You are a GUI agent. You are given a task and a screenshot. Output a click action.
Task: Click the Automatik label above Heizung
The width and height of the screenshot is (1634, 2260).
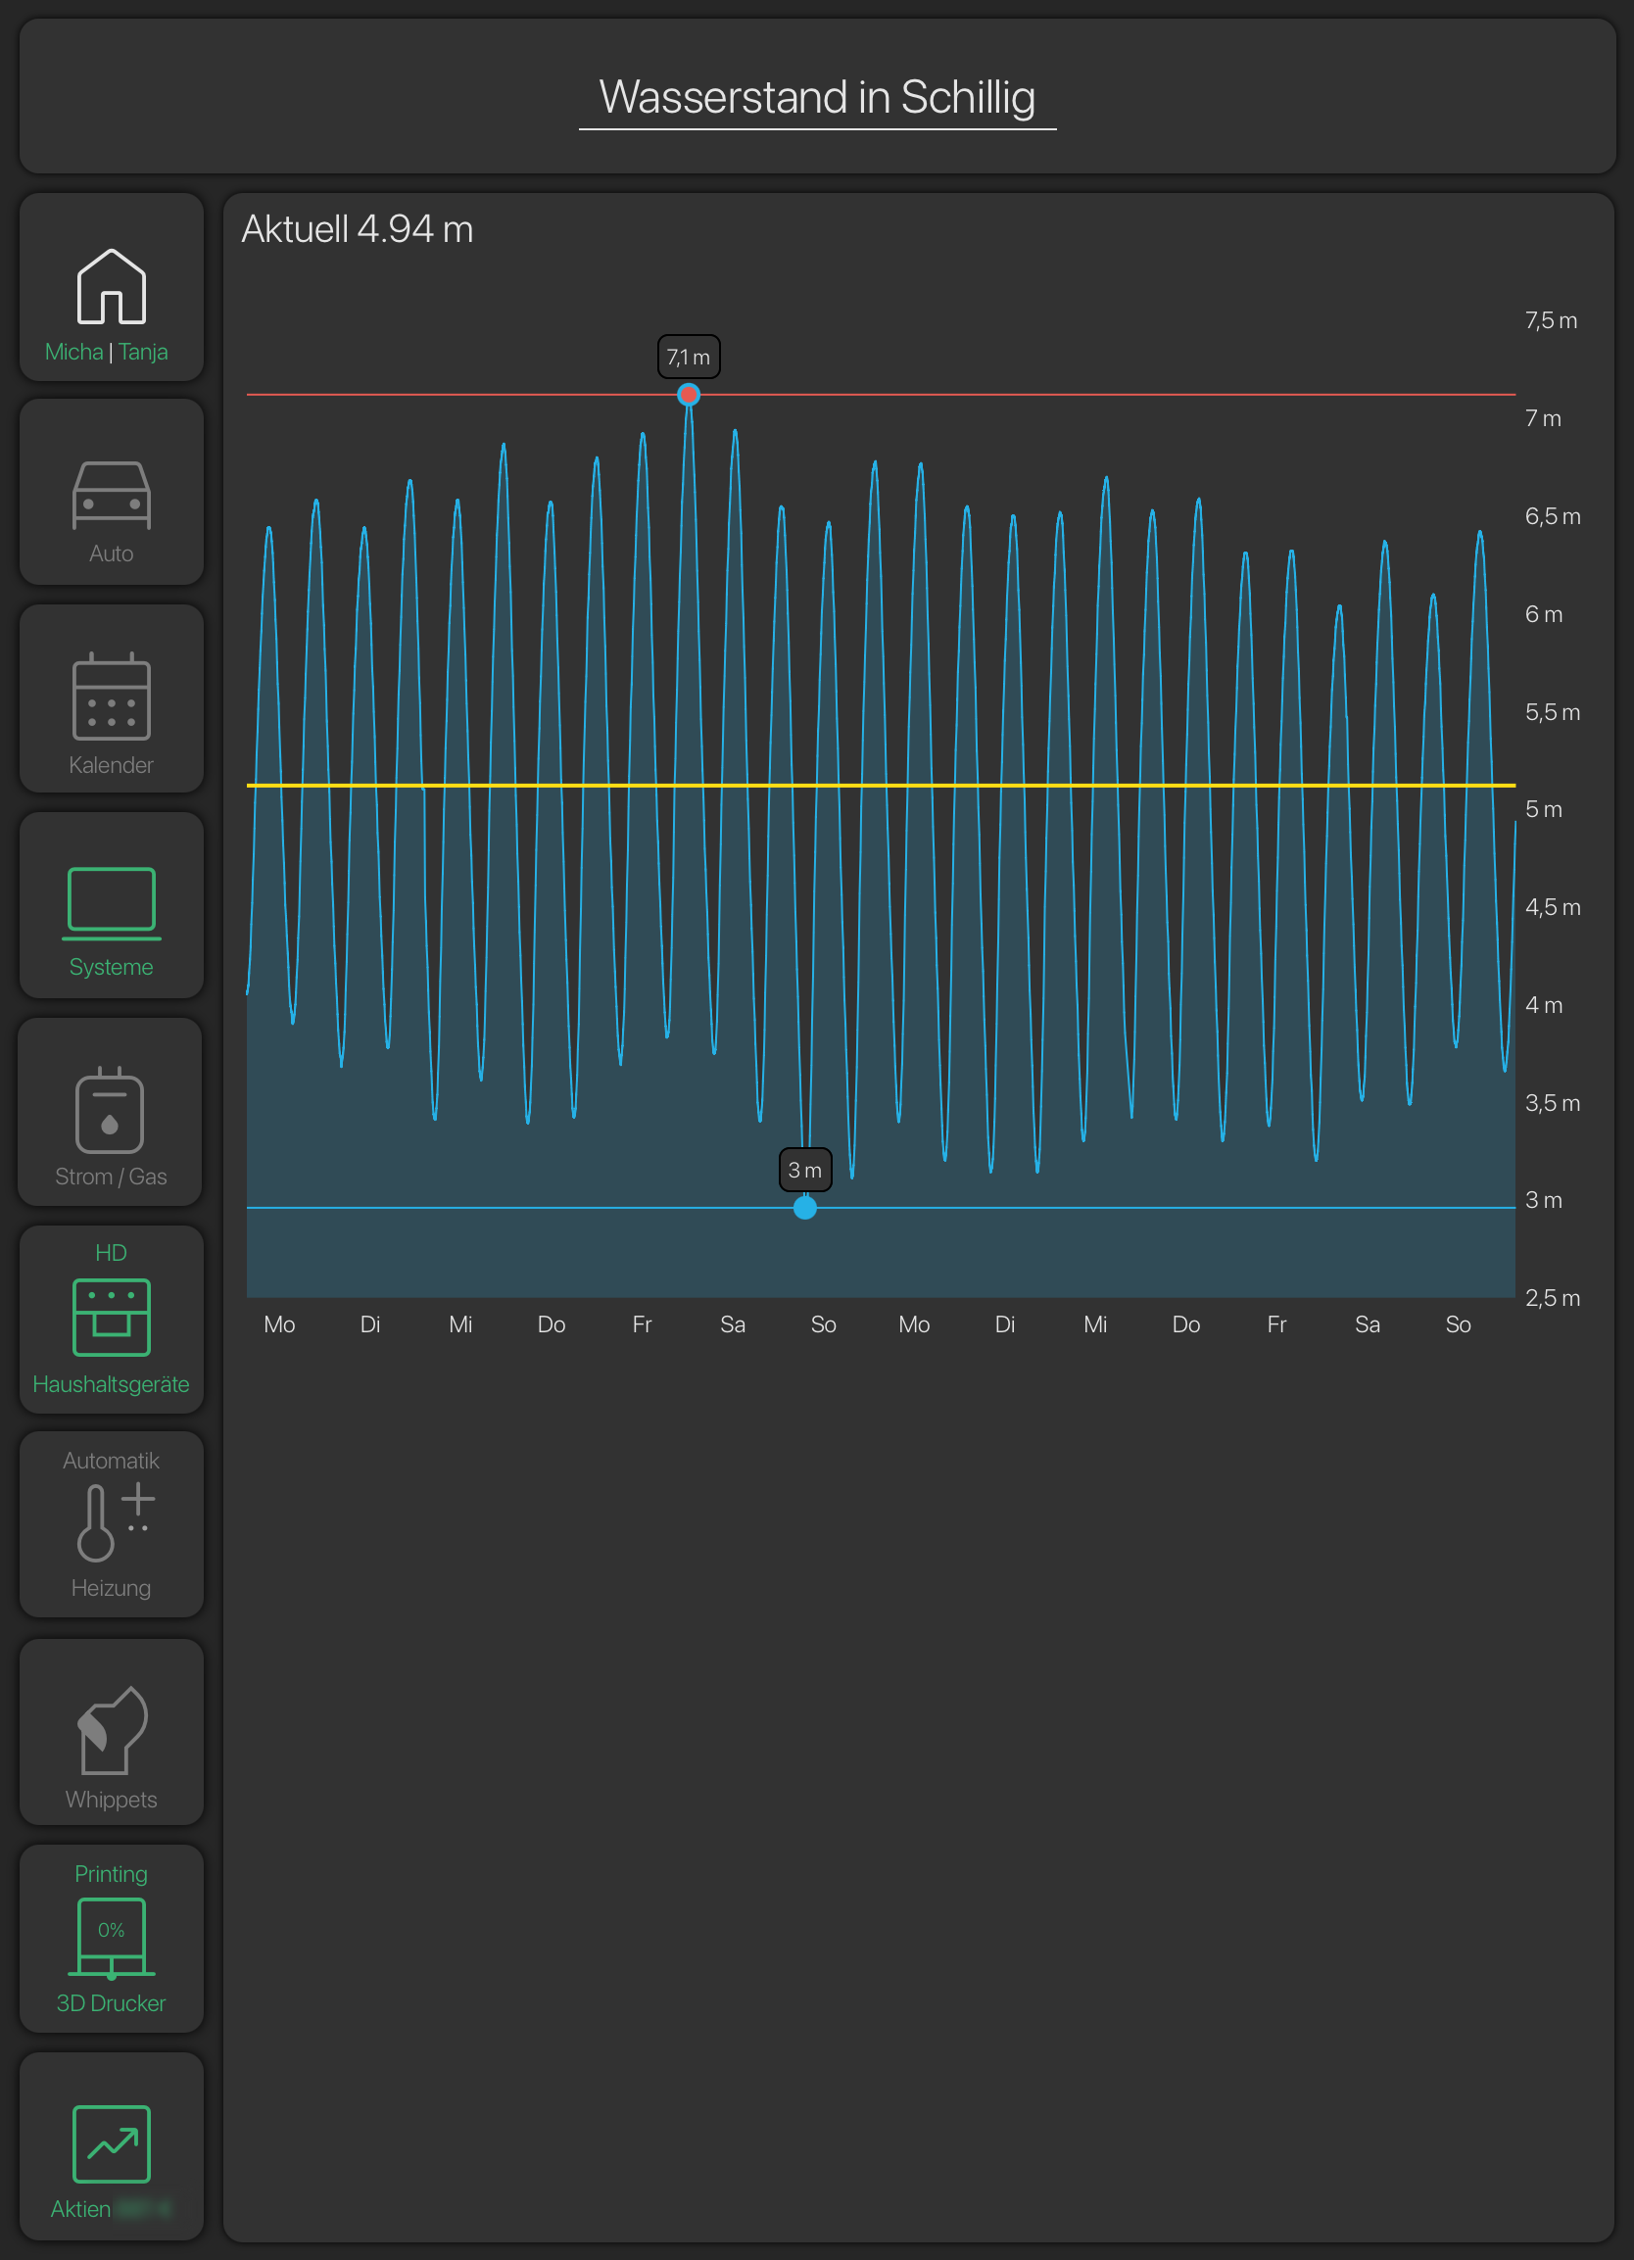pos(112,1461)
